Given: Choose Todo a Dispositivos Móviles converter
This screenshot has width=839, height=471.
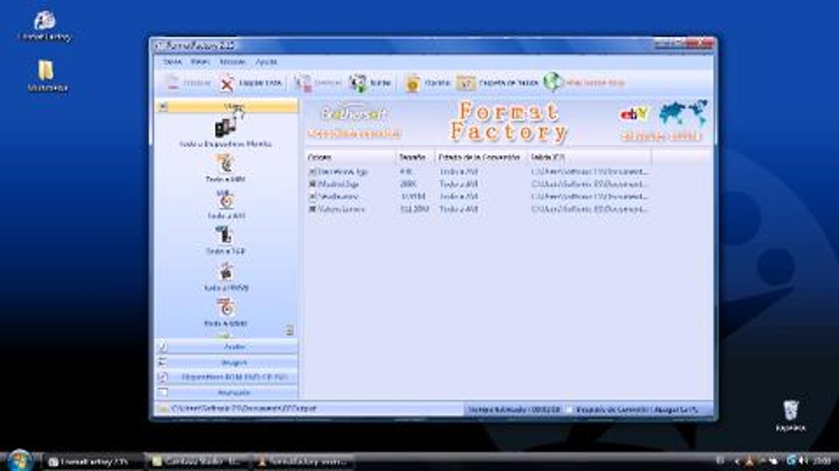Looking at the screenshot, I should point(225,131).
